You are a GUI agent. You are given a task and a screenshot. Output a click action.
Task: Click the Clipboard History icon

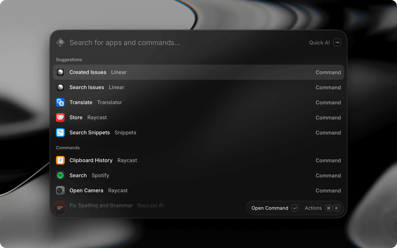click(x=60, y=161)
